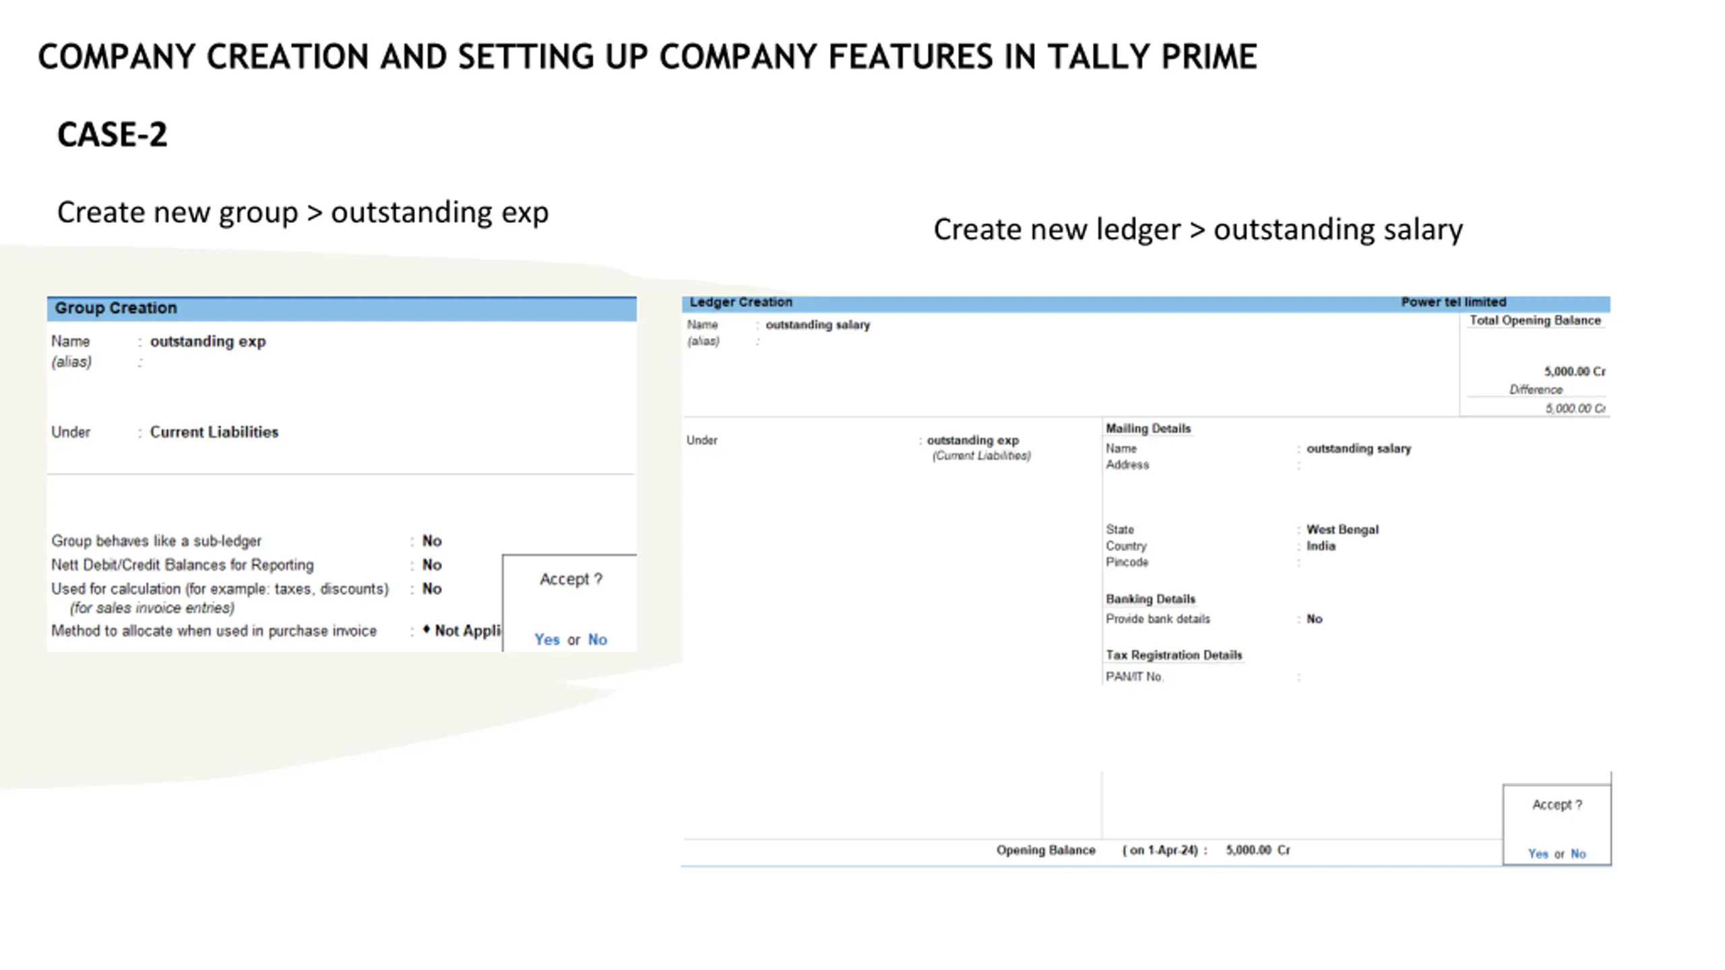The height and width of the screenshot is (970, 1725).
Task: Click Yes in Group Creation accept dialog
Action: 546,639
